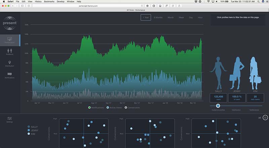Select the Week time range
The image size is (269, 148).
(x=181, y=17)
